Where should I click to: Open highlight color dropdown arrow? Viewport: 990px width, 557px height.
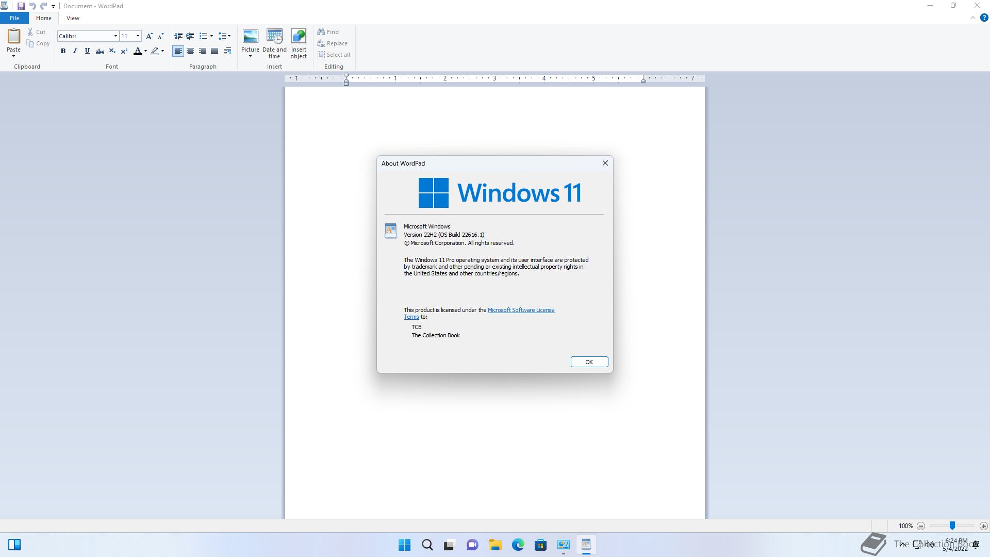(x=162, y=51)
